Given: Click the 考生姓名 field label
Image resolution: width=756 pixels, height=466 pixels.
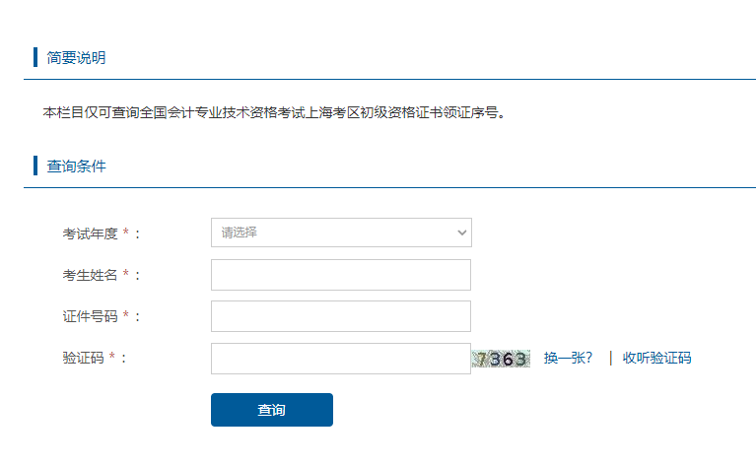Looking at the screenshot, I should [90, 275].
